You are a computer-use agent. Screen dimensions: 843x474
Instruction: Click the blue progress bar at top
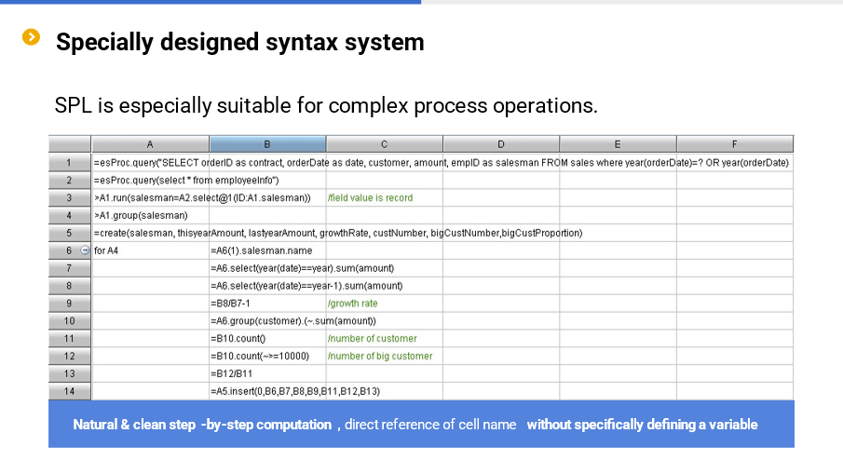click(210, 2)
